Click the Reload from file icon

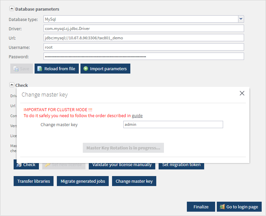tap(40, 69)
